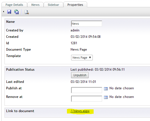This screenshot has width=150, height=121.
Task: Open calendar picker for Publish at
Action: tap(106, 89)
